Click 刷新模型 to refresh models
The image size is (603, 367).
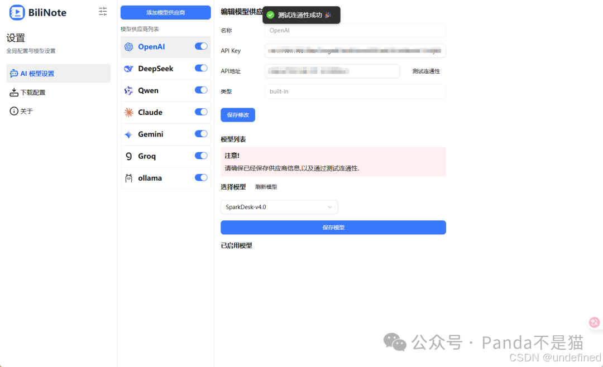click(266, 187)
